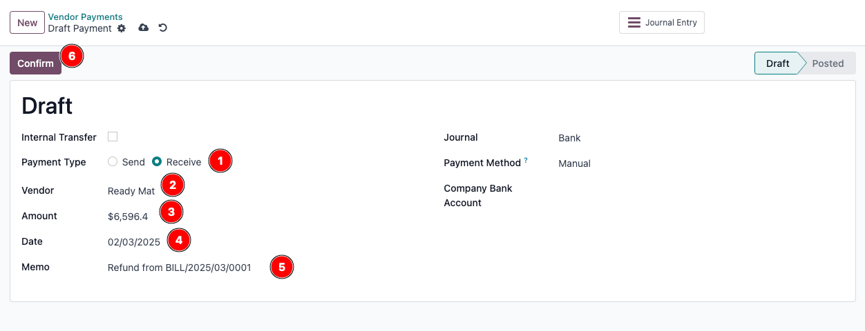Viewport: 865px width, 331px height.
Task: Switch to the Posted status stage
Action: tap(828, 63)
